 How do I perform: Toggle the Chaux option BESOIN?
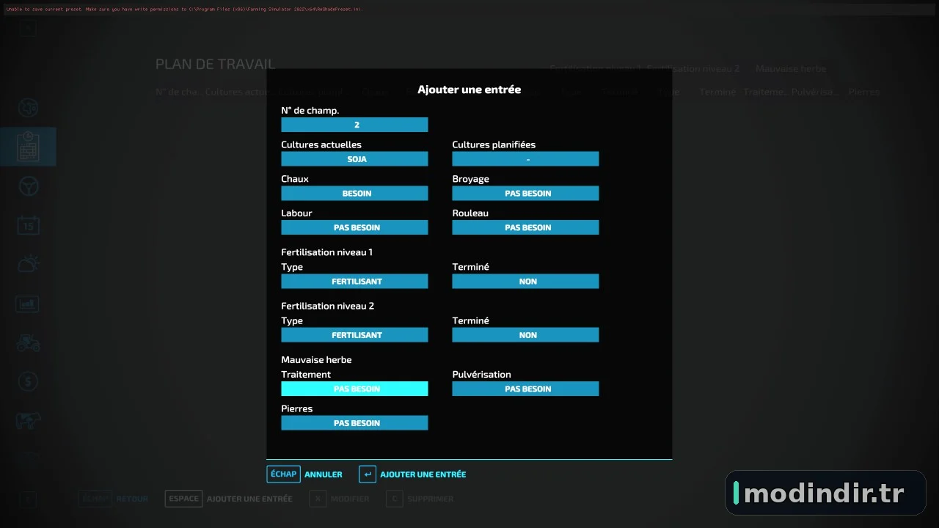coord(354,194)
